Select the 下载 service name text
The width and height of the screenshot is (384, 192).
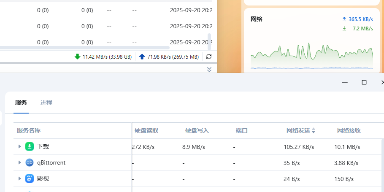pos(43,146)
